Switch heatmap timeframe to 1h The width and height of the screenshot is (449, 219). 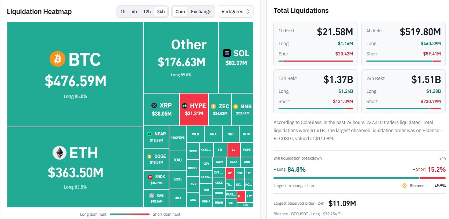[123, 11]
